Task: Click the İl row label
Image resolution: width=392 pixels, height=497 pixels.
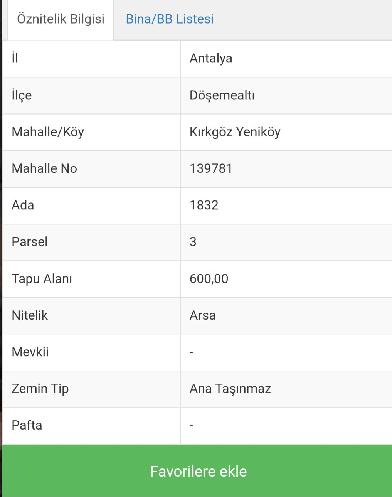Action: [x=15, y=58]
